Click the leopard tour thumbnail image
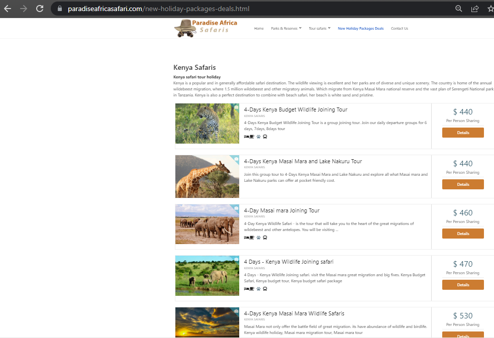This screenshot has height=338, width=494. point(207,124)
